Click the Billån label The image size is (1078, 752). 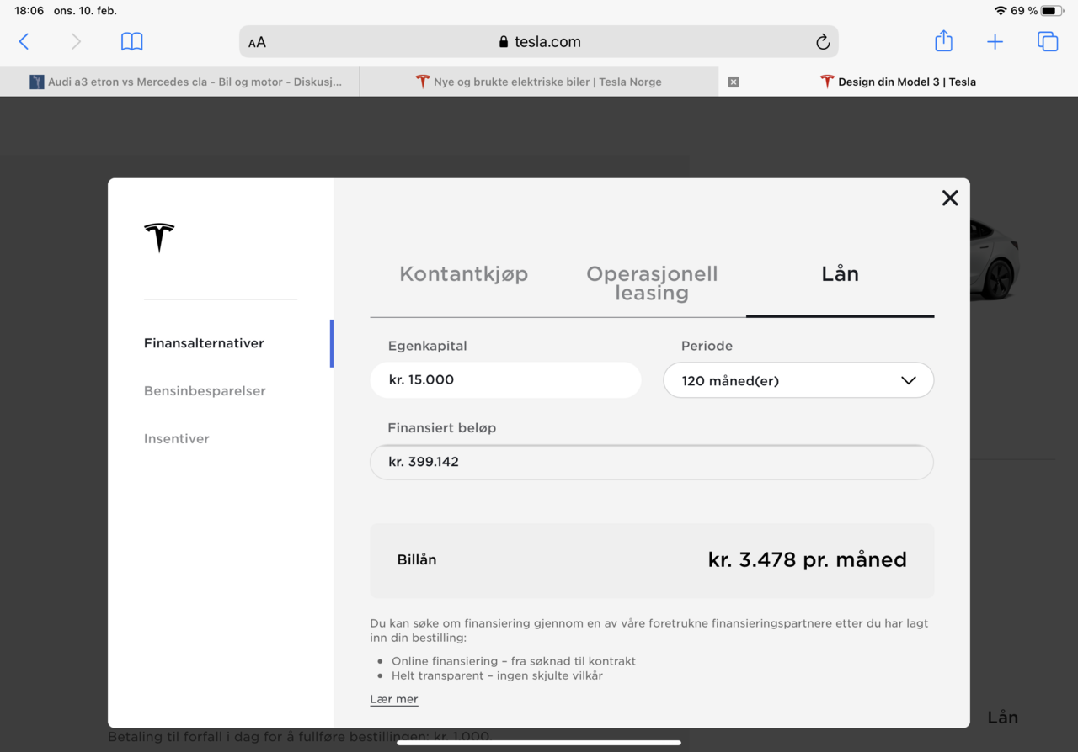pos(417,560)
